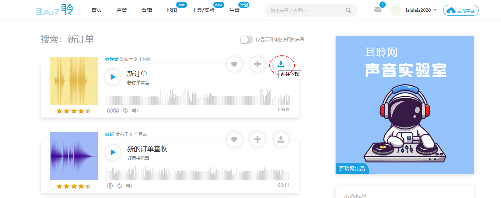
Task: Click the star rating under 新的订单查收
Action: coord(74,186)
